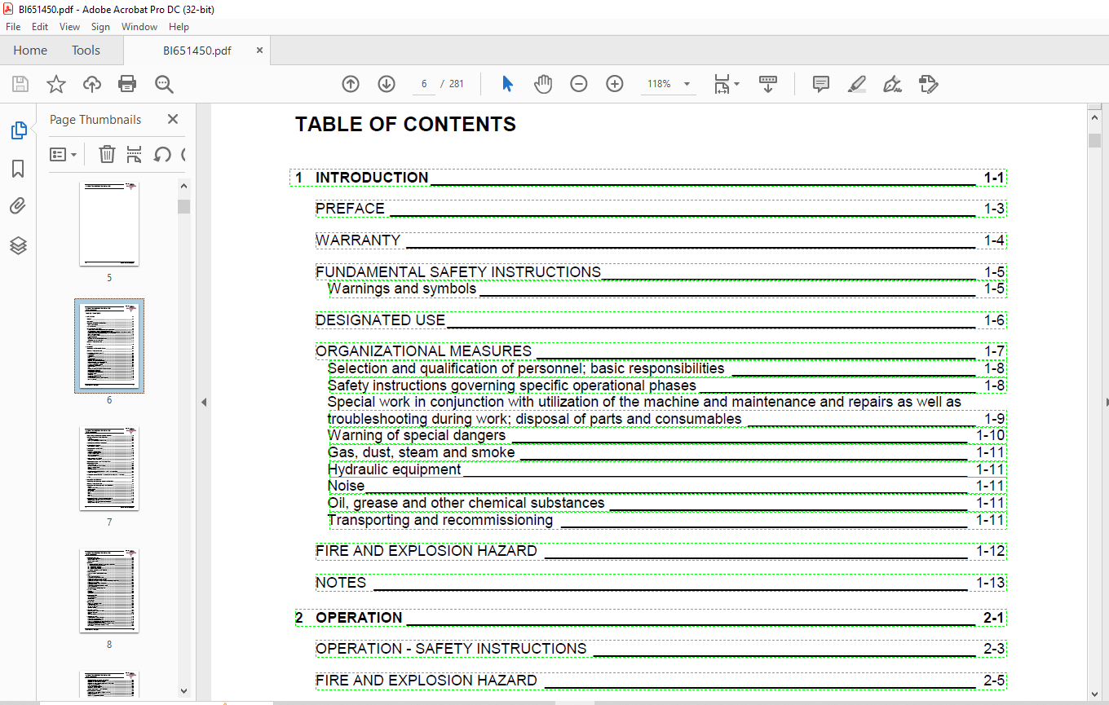Go to the previous page using the up arrow
This screenshot has width=1109, height=705.
351,84
